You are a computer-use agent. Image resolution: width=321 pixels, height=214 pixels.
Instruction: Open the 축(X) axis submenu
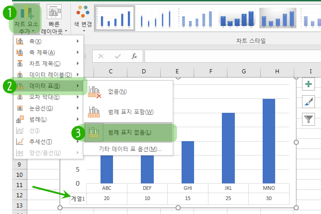click(x=49, y=41)
